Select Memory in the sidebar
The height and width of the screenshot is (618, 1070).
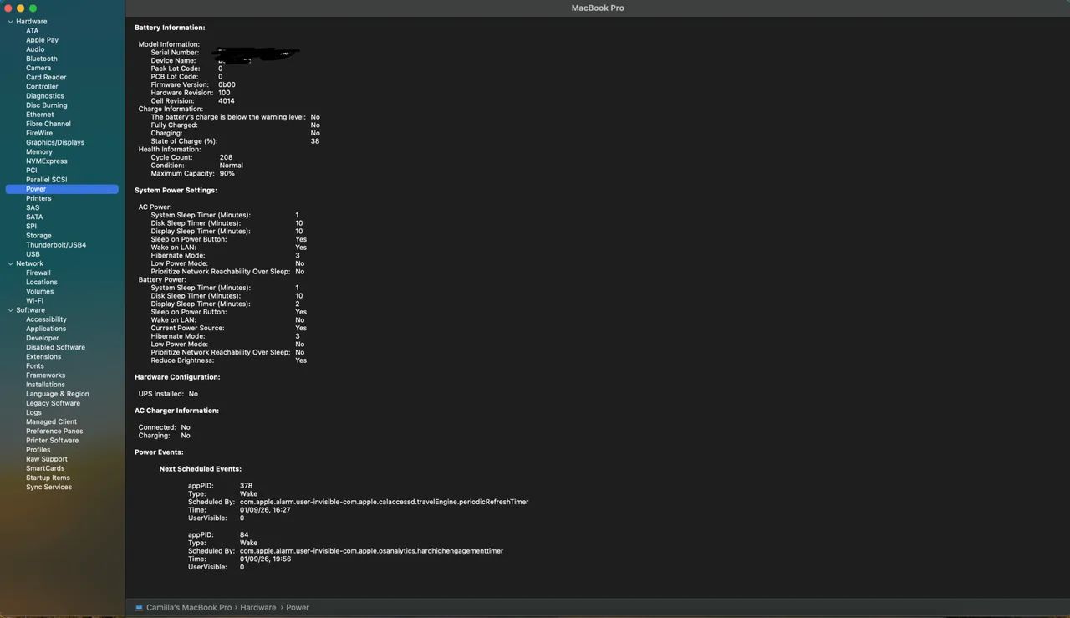point(39,152)
